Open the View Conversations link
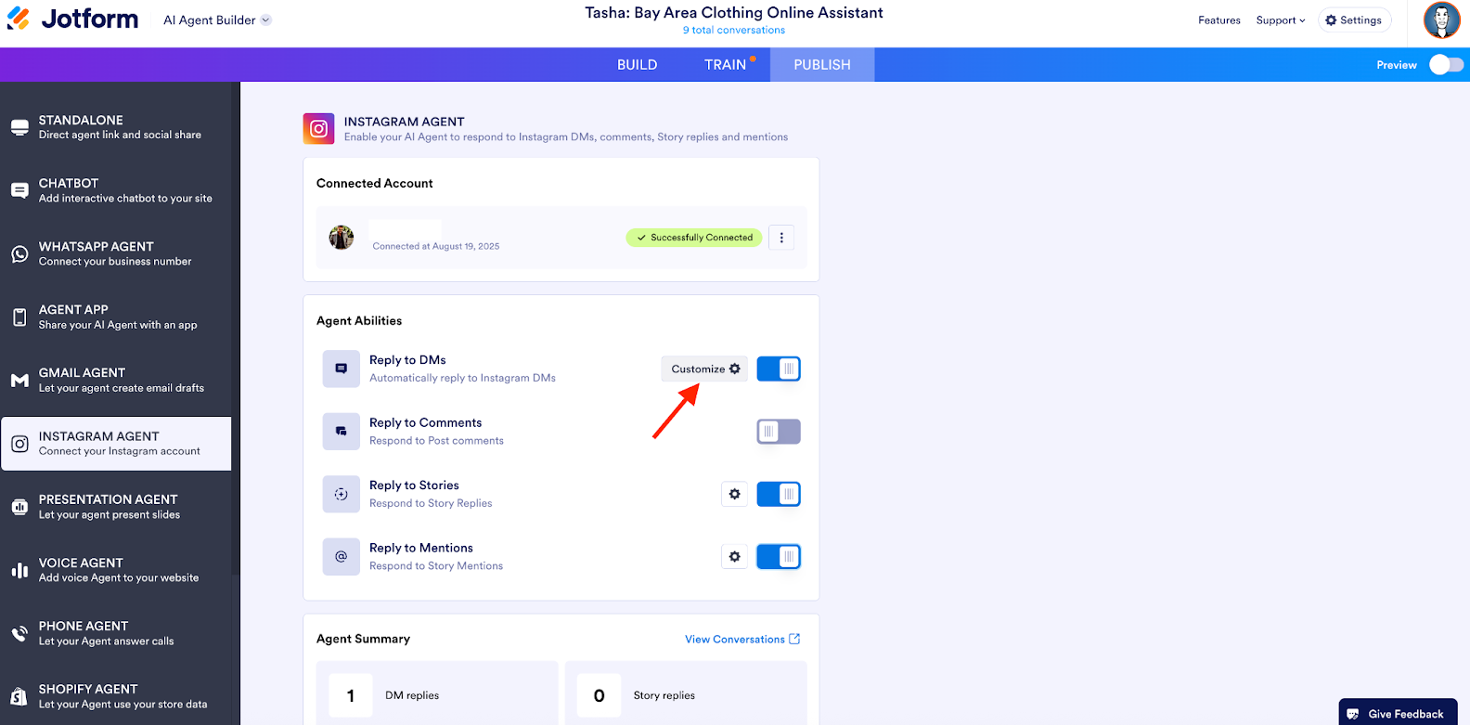 pyautogui.click(x=741, y=640)
